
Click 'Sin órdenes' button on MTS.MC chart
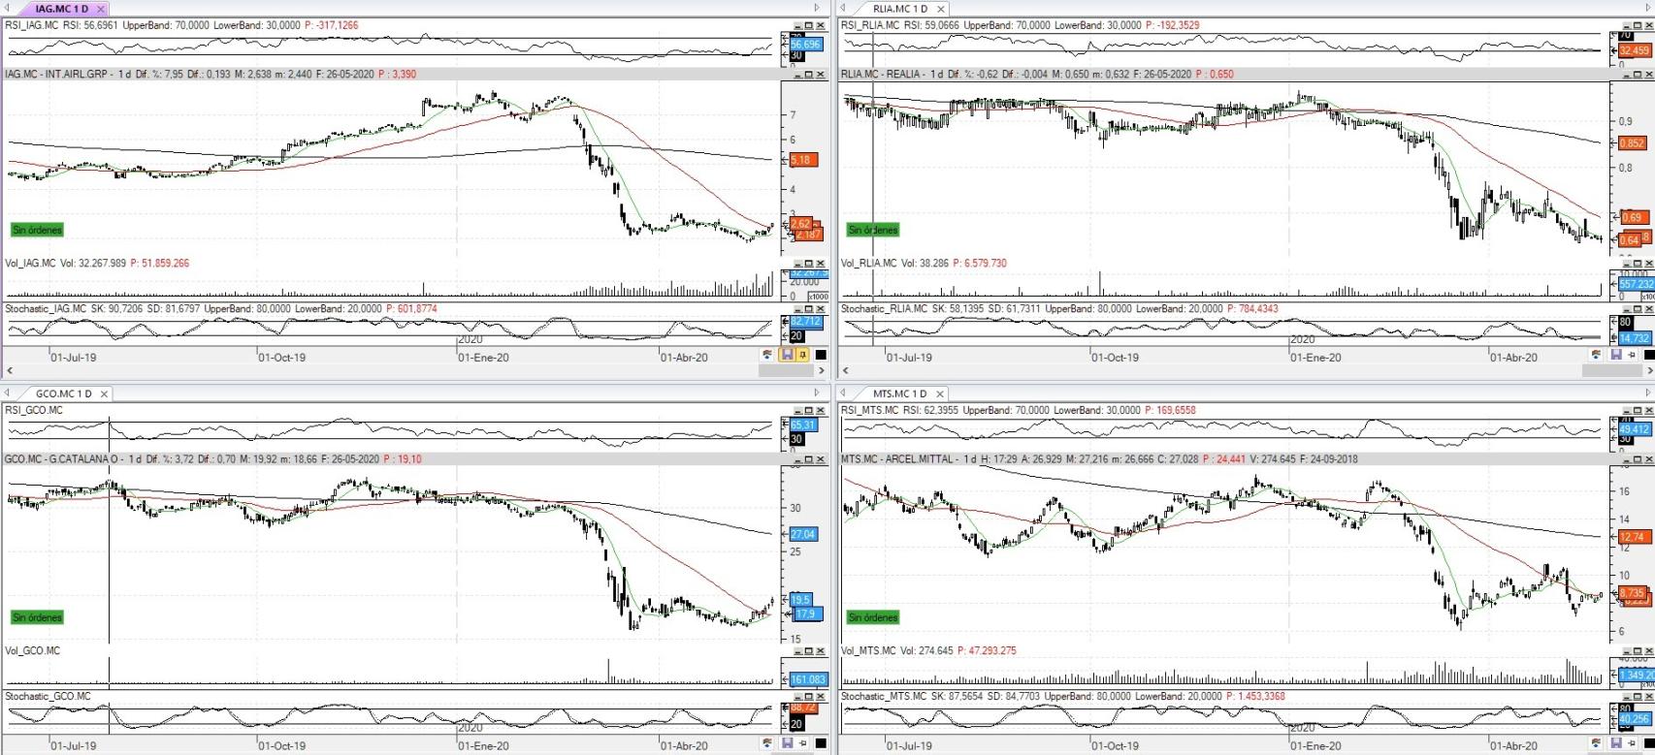[x=873, y=617]
